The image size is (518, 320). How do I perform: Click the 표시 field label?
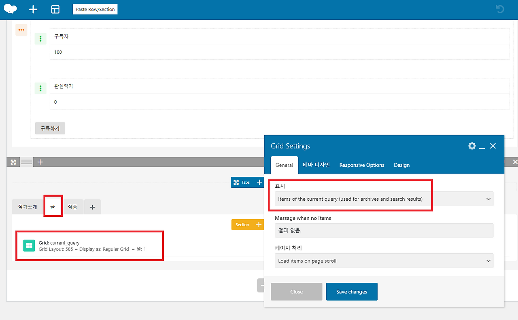[x=280, y=186]
